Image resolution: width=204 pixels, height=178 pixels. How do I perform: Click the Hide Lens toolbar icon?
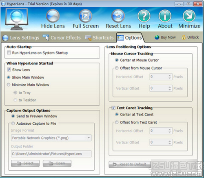(x=53, y=16)
